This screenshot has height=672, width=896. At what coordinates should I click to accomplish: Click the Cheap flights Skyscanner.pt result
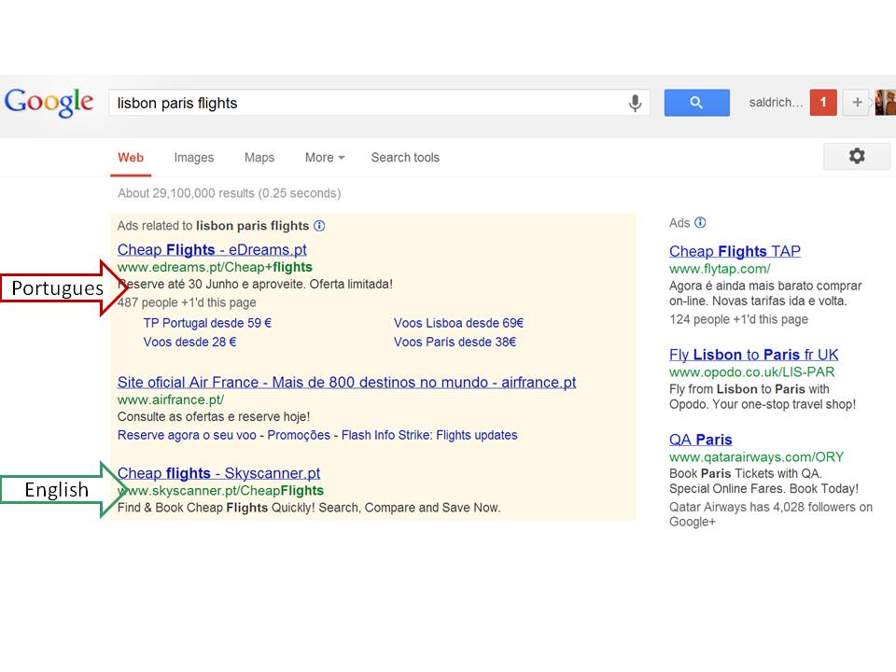point(218,473)
